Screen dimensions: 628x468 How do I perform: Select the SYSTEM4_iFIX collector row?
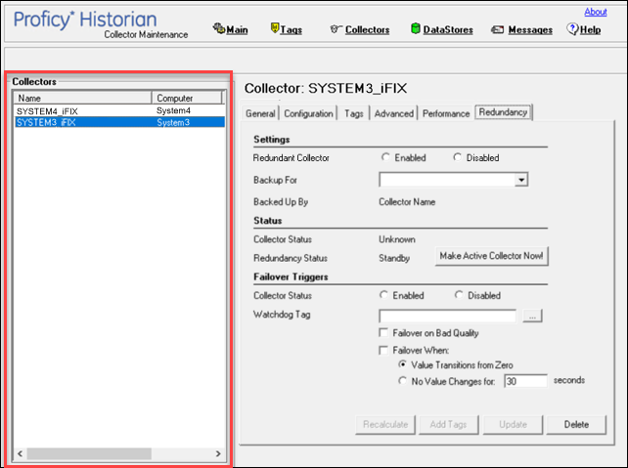119,110
